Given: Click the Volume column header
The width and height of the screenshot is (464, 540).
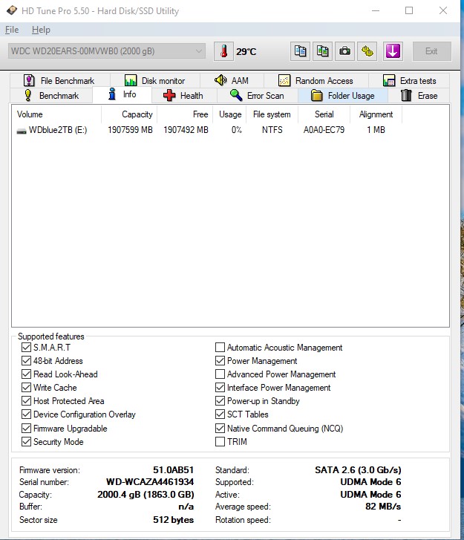Looking at the screenshot, I should 56,114.
